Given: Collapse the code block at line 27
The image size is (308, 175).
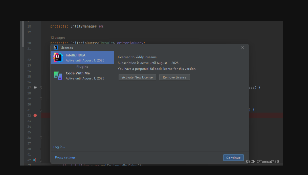Looking at the screenshot, I should [41, 88].
